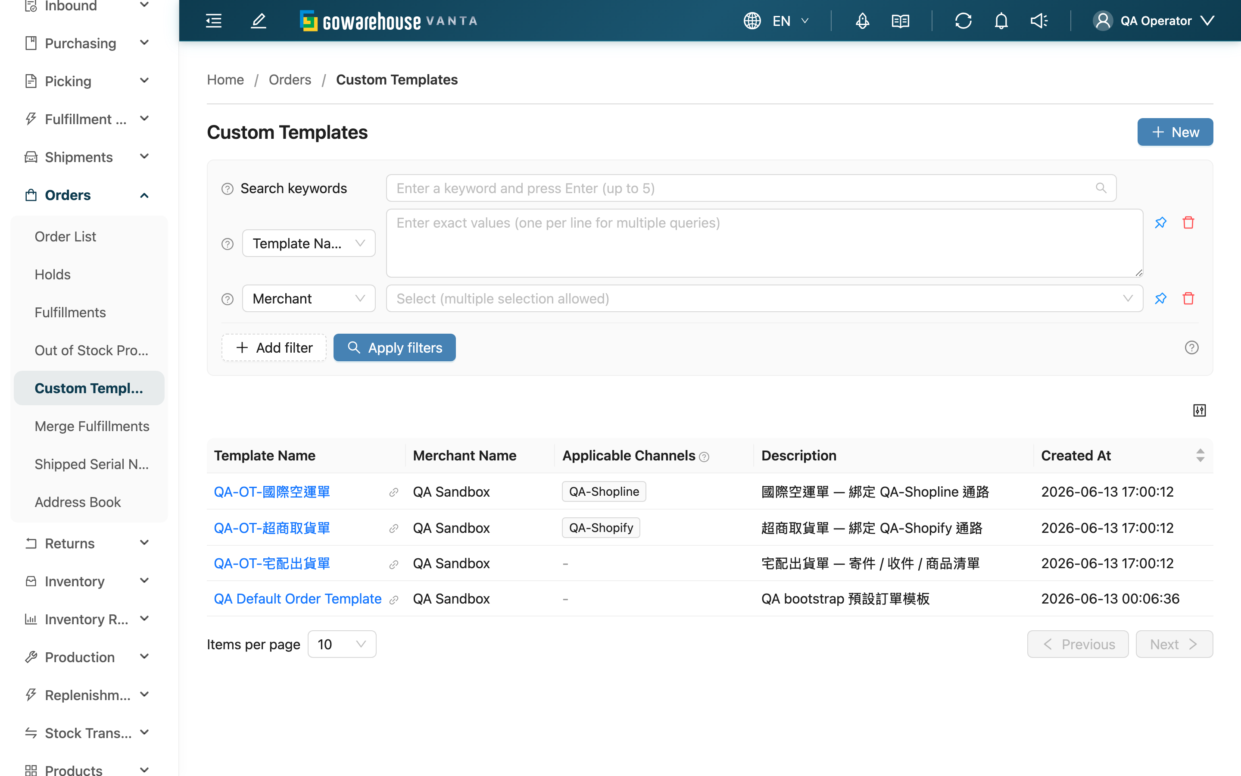This screenshot has width=1241, height=776.
Task: Open the table column settings icon
Action: [1200, 410]
